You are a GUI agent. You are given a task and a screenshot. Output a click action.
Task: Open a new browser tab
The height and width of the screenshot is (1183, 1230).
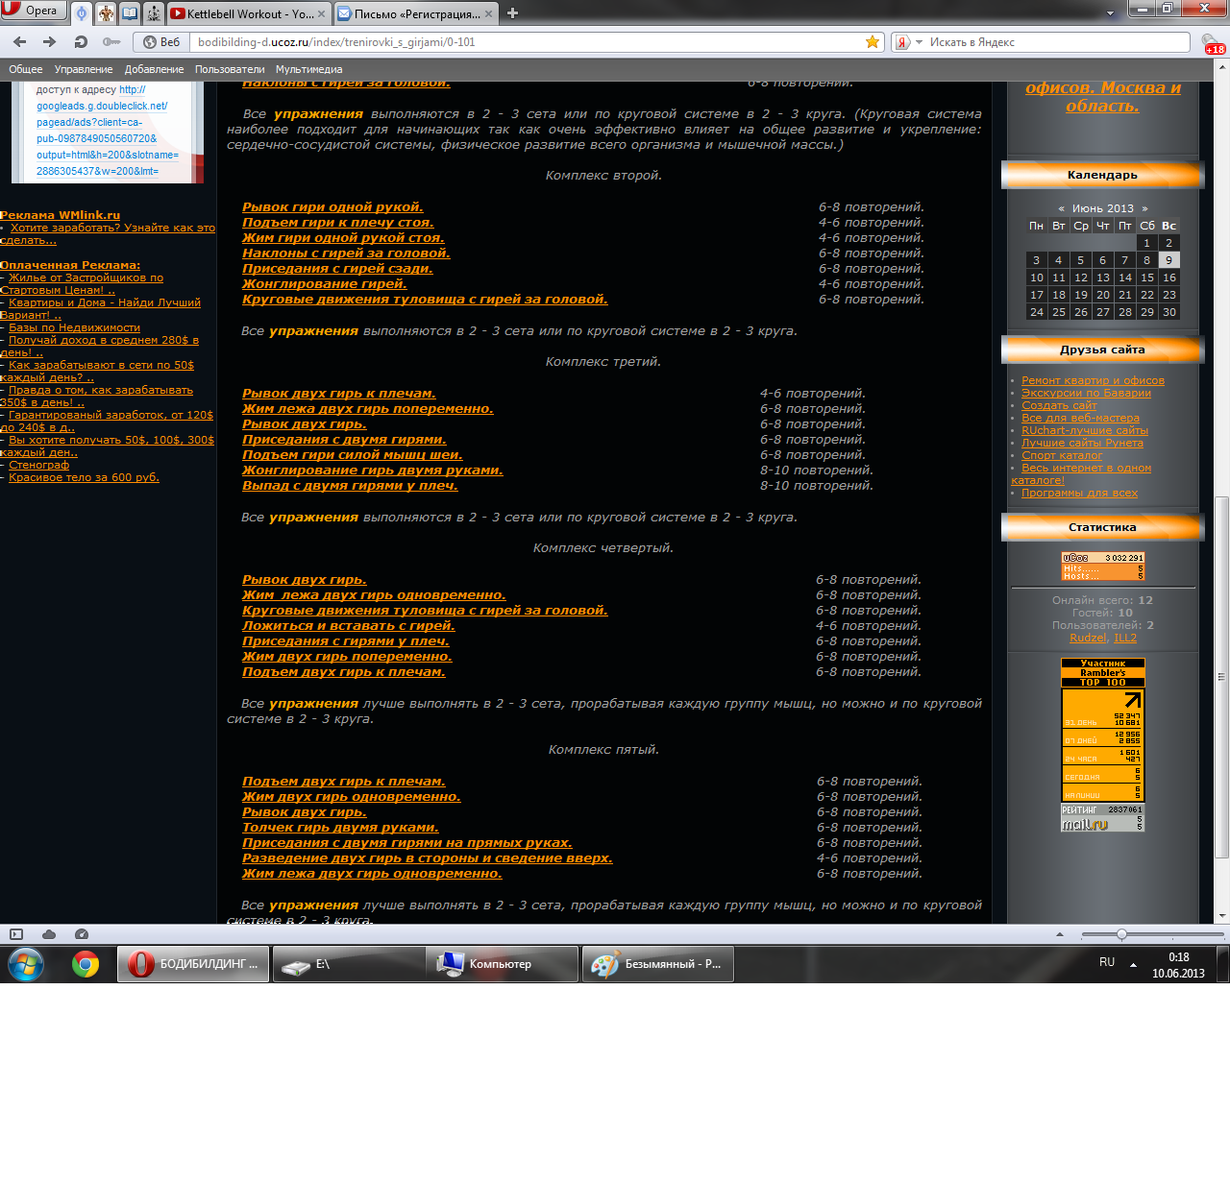[512, 13]
